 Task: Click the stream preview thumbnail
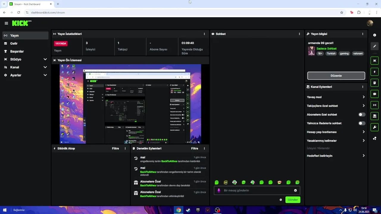click(130, 104)
